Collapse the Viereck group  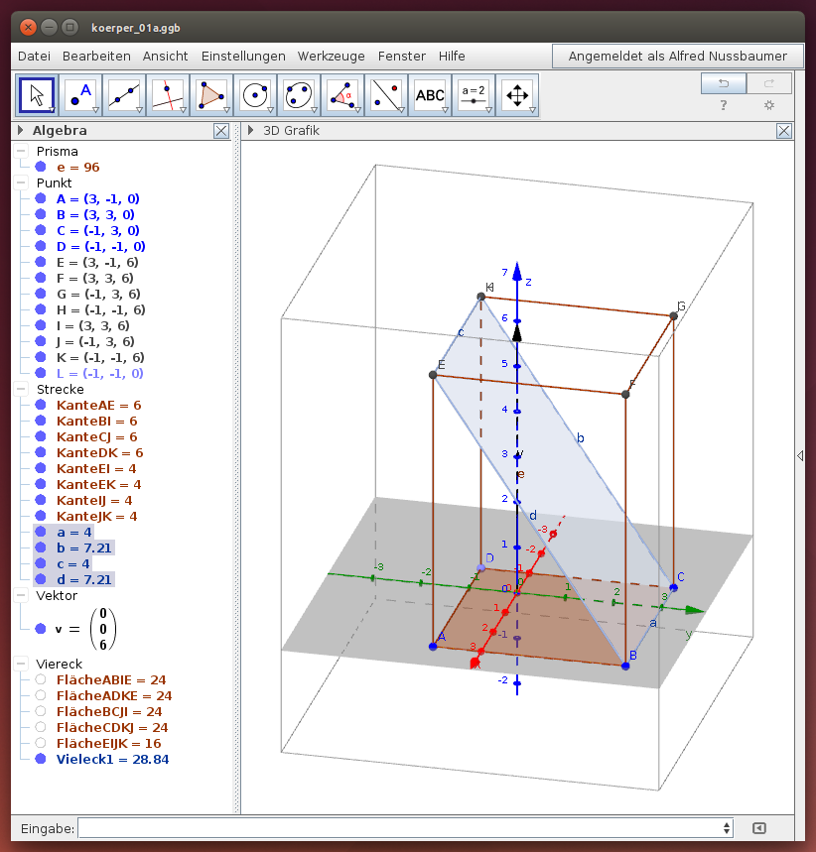click(x=21, y=664)
